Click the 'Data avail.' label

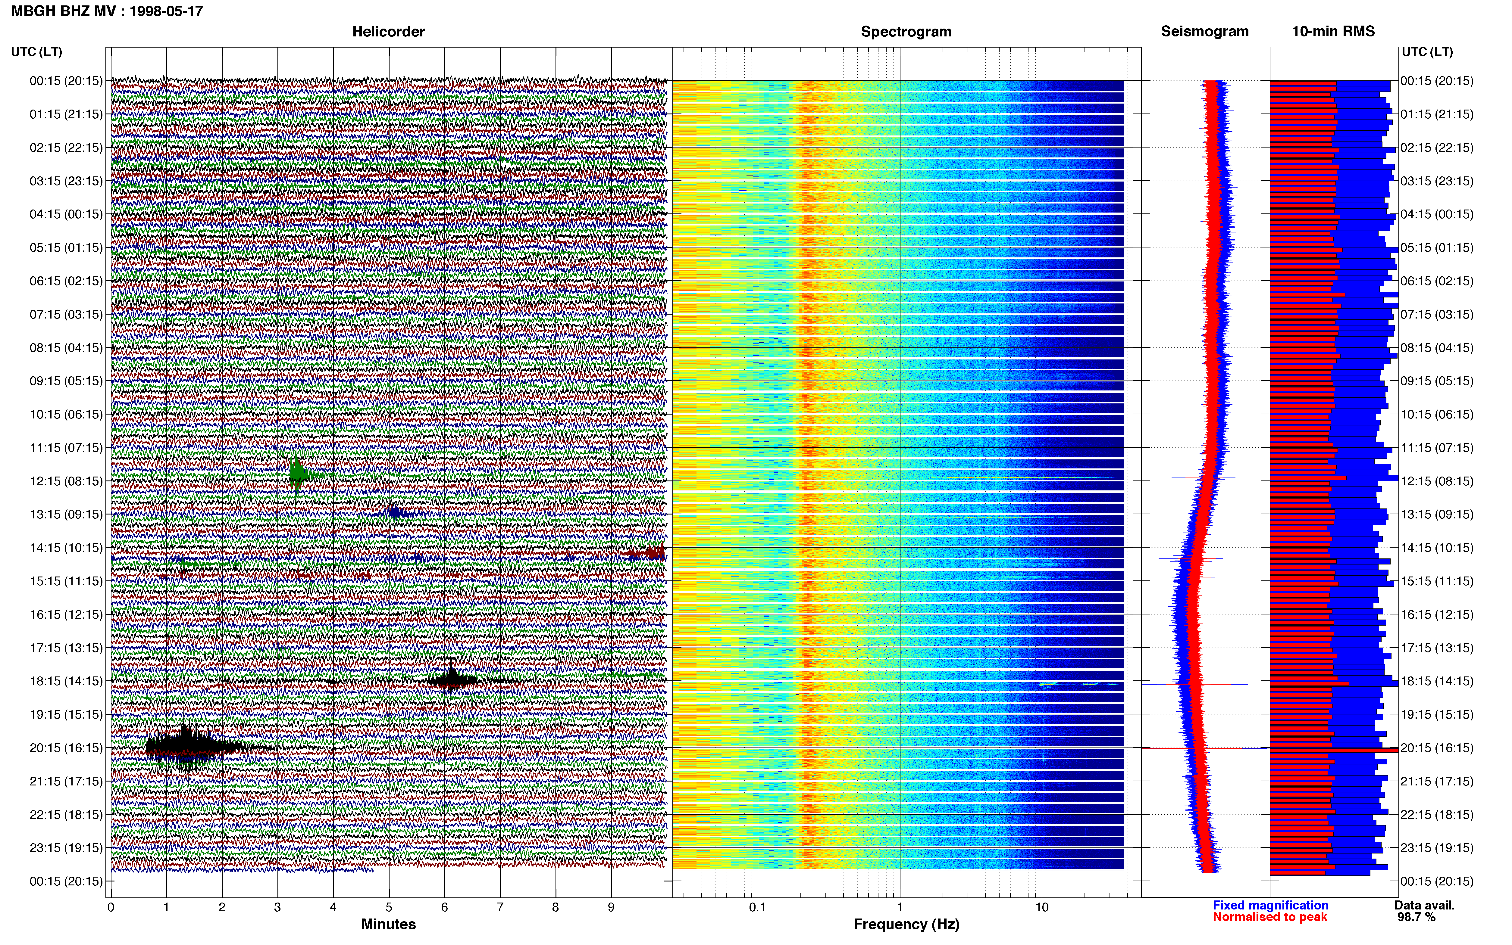click(1424, 905)
